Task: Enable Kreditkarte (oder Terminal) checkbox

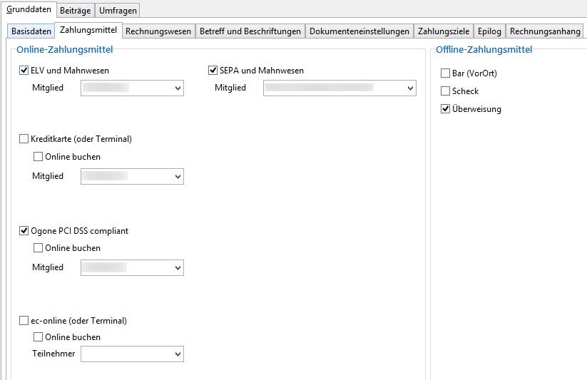Action: coord(24,139)
